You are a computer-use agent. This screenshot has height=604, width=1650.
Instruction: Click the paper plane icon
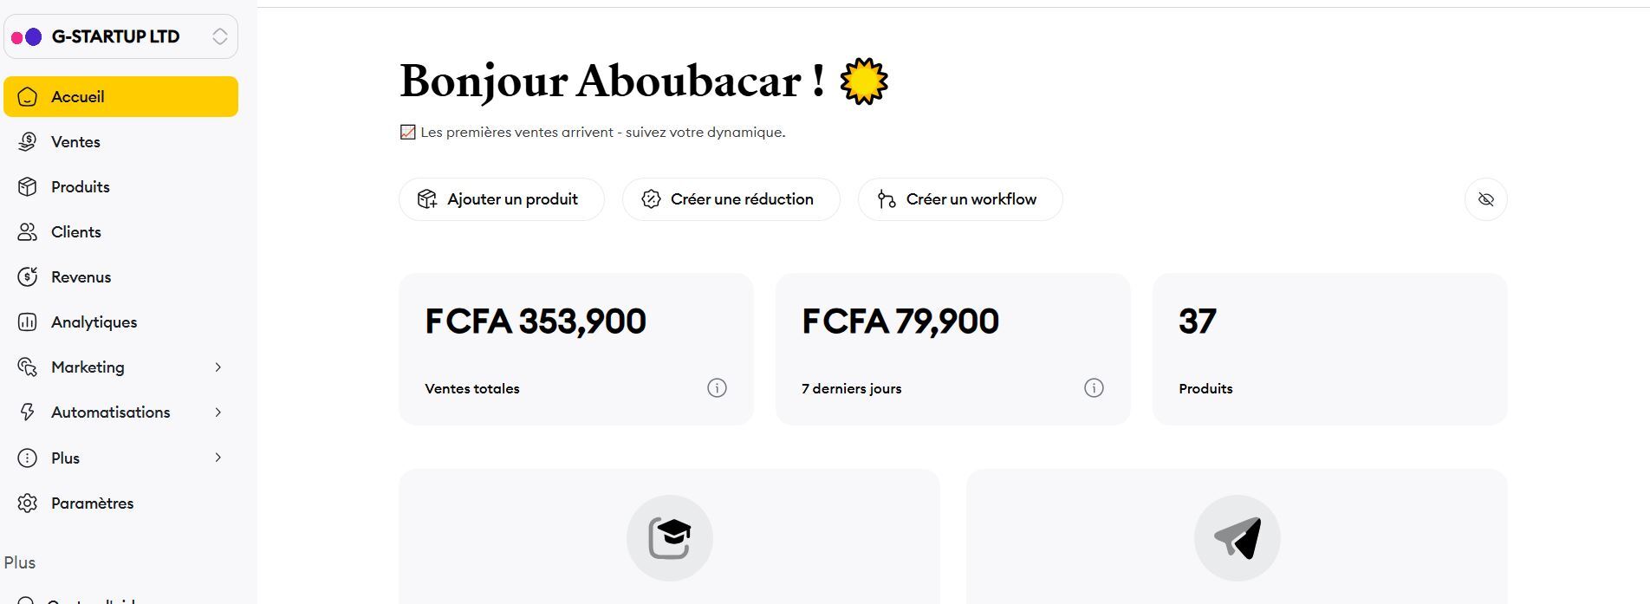point(1237,538)
